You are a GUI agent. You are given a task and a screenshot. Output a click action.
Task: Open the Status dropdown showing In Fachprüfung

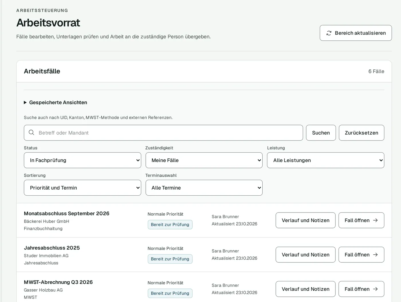pyautogui.click(x=82, y=160)
